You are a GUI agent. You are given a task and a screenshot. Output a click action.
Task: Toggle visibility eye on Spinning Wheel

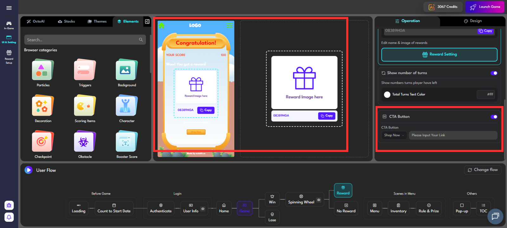point(319,200)
